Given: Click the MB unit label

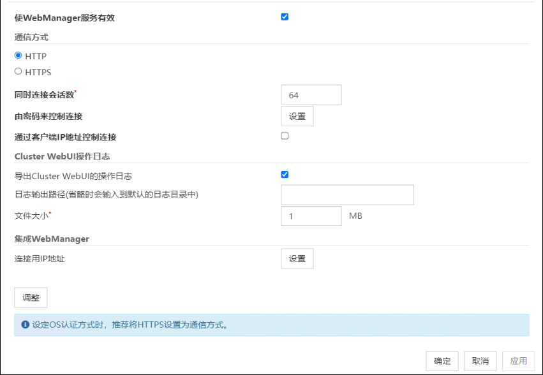Looking at the screenshot, I should 355,216.
